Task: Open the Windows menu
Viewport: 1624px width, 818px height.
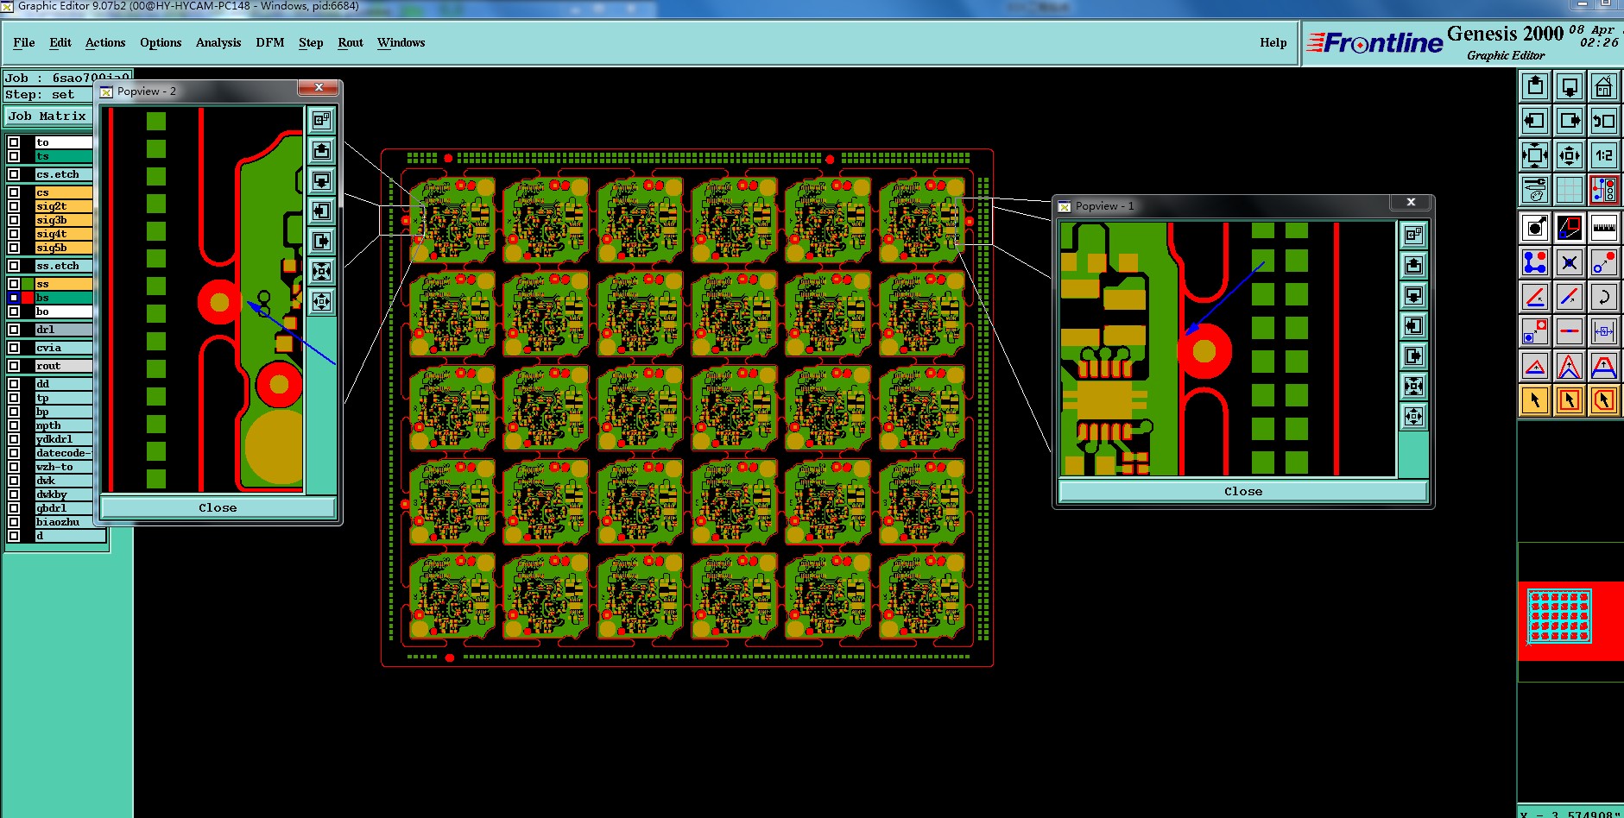Action: pos(401,42)
